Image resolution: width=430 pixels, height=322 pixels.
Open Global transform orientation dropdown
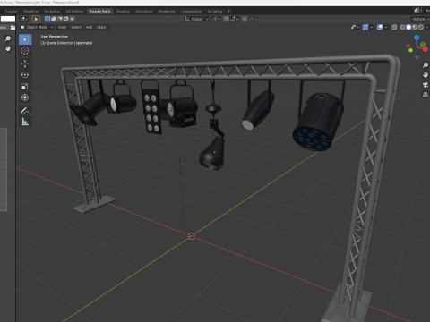[196, 19]
